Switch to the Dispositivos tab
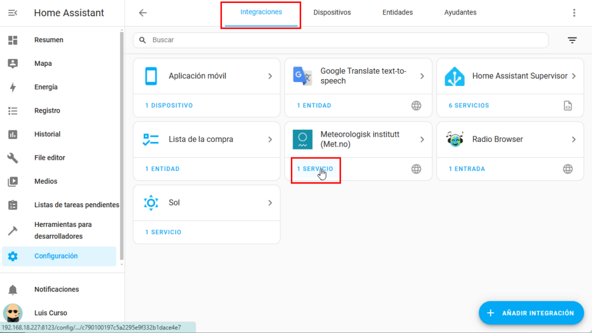The height and width of the screenshot is (333, 592). pyautogui.click(x=332, y=13)
